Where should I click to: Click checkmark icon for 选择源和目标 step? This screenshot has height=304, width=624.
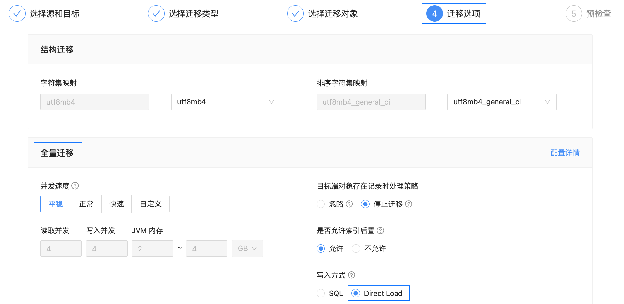point(17,14)
